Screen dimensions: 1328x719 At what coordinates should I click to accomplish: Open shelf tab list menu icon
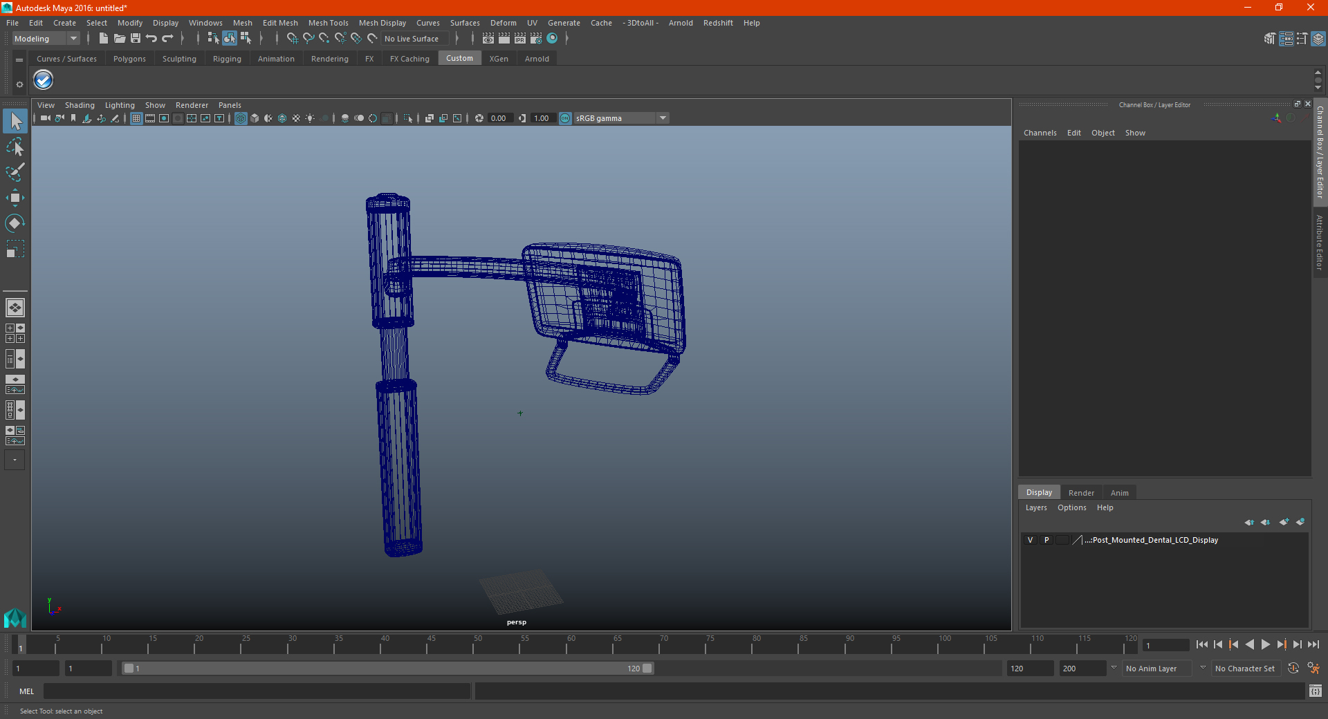(19, 60)
